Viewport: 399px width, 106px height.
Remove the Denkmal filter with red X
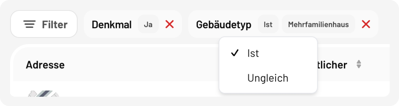coord(169,25)
